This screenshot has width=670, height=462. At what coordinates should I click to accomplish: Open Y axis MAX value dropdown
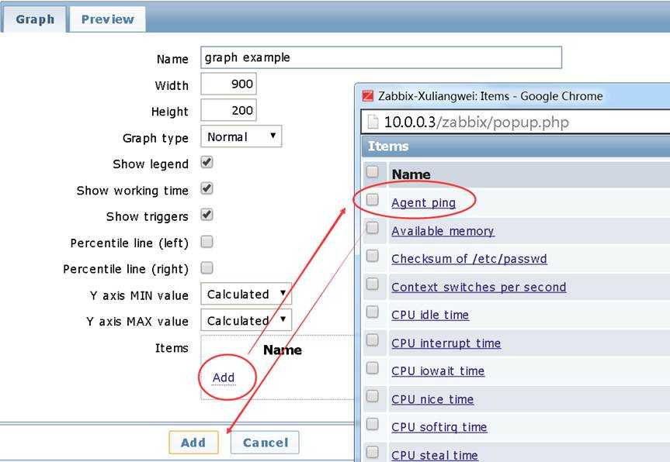coord(246,320)
